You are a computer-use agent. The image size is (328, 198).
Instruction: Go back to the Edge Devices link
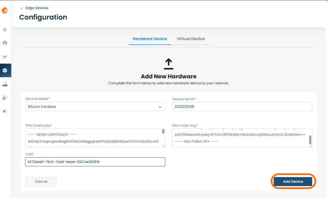coord(37,8)
